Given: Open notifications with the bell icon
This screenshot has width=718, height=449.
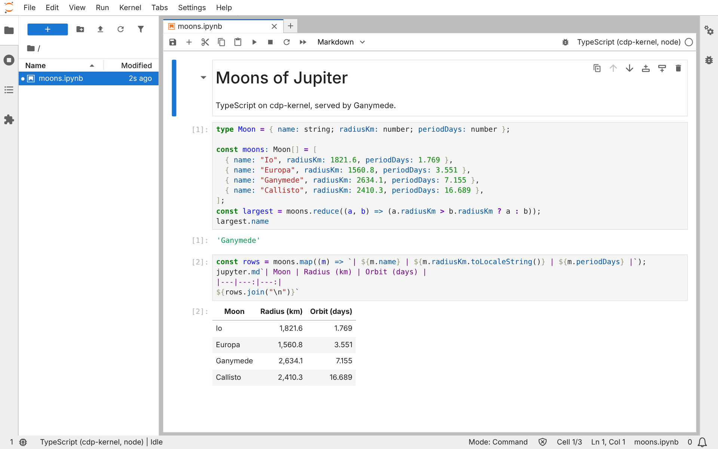Looking at the screenshot, I should 702,442.
